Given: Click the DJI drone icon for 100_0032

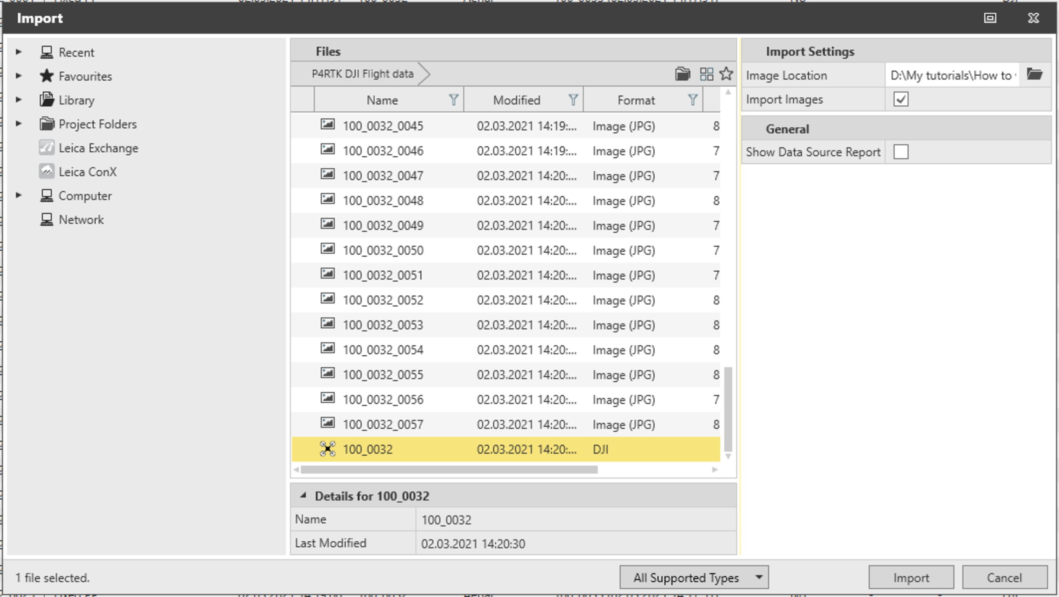Looking at the screenshot, I should (x=328, y=449).
